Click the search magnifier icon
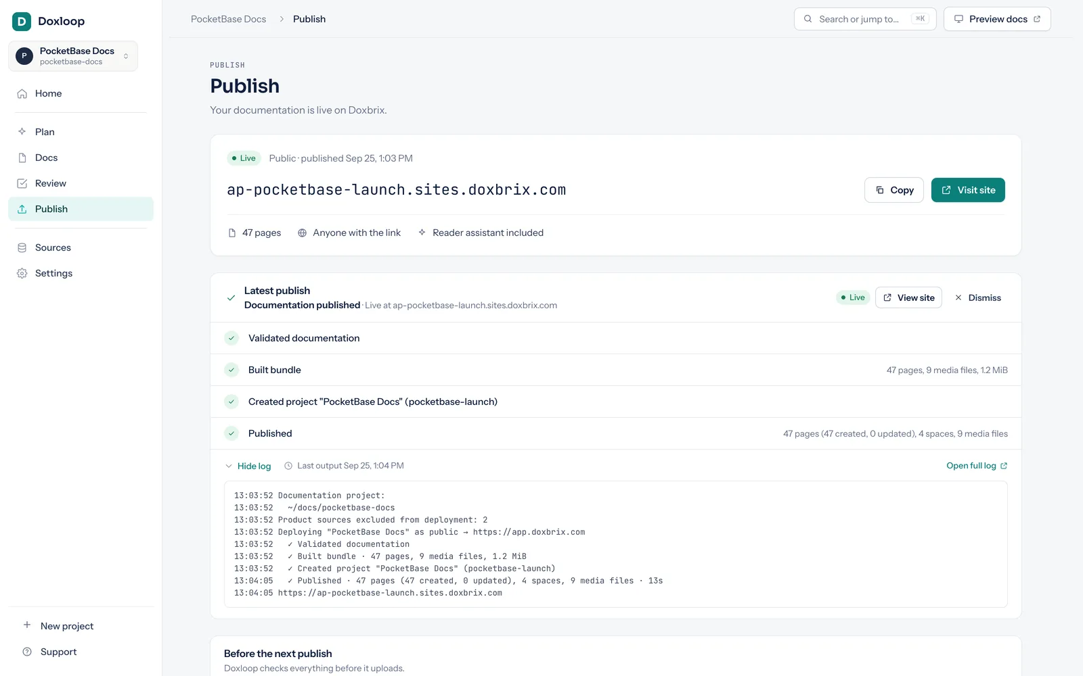Image resolution: width=1083 pixels, height=676 pixels. pos(808,19)
